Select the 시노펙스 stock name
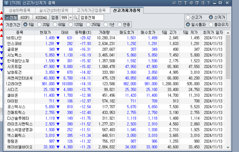Screen dimensions: 239x152 tap(15, 55)
